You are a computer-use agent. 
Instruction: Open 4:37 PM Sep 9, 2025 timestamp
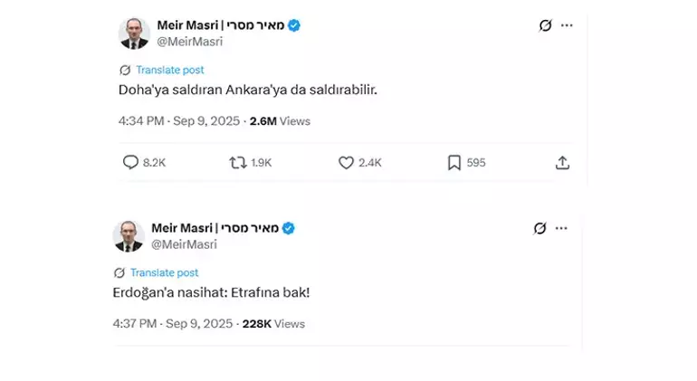pyautogui.click(x=173, y=324)
